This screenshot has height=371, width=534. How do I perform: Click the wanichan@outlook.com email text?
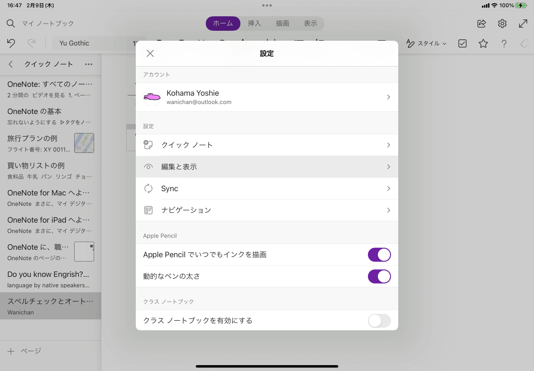click(199, 102)
